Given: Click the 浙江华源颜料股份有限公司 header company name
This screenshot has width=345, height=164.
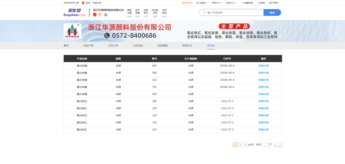Looking at the screenshot, I should click(108, 10).
